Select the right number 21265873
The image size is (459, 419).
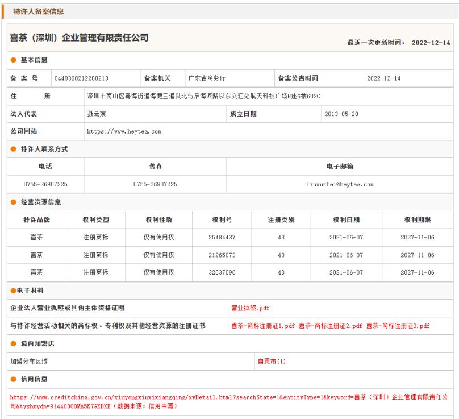pyautogui.click(x=222, y=255)
